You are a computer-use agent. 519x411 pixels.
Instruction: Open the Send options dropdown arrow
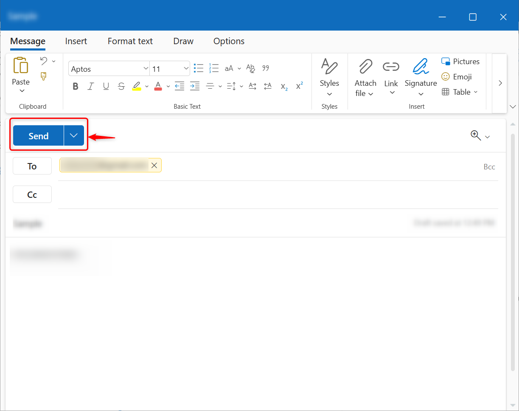point(74,135)
